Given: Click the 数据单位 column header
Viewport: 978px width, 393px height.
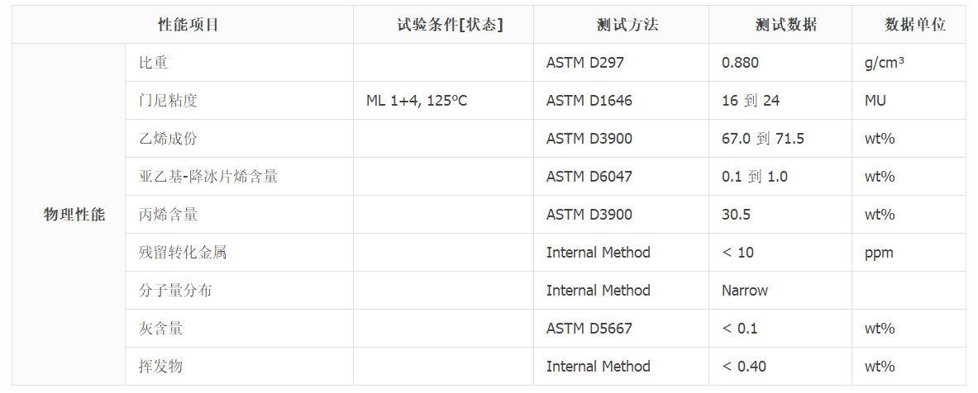Looking at the screenshot, I should click(x=909, y=25).
